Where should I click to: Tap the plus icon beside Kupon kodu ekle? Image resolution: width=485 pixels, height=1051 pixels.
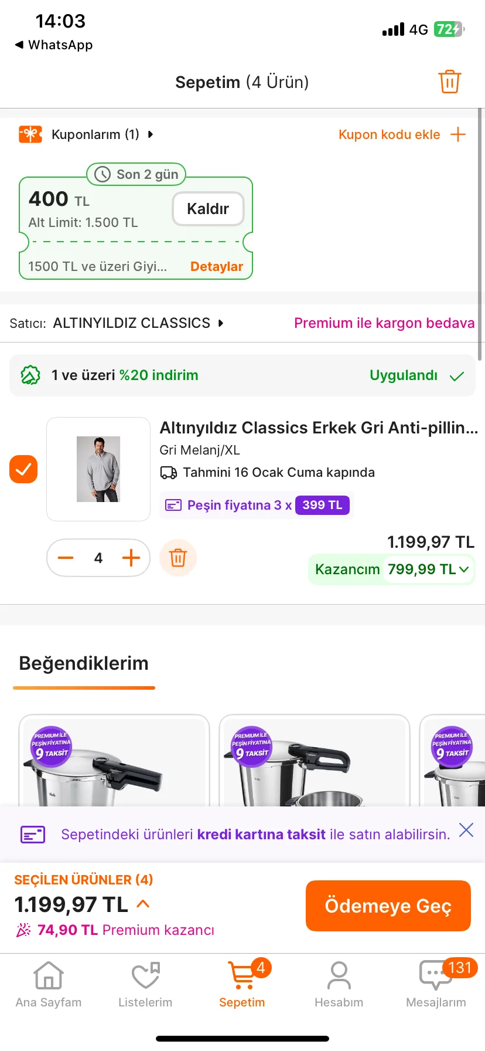click(458, 134)
